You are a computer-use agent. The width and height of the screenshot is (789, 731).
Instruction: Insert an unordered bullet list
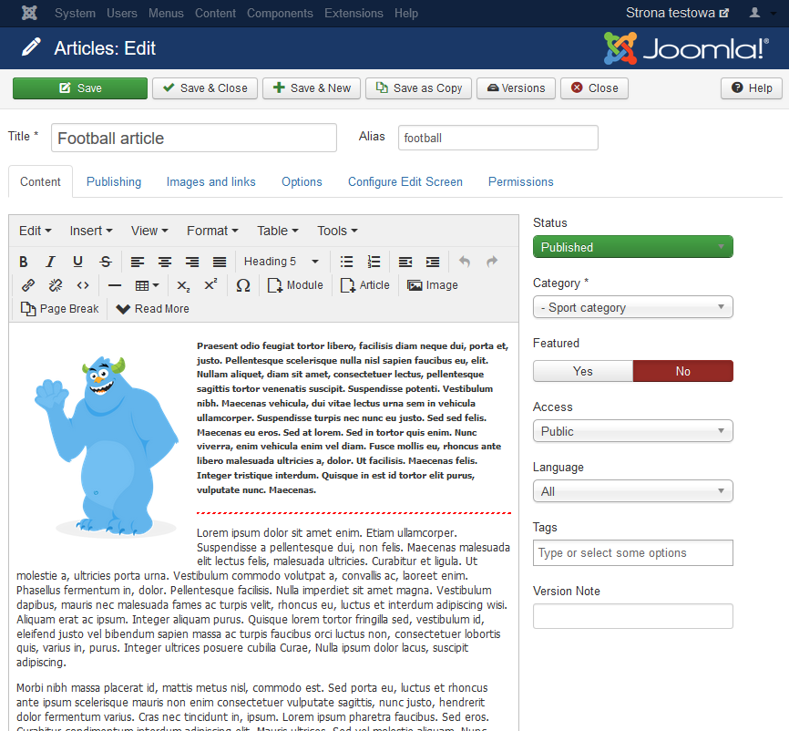tap(347, 262)
